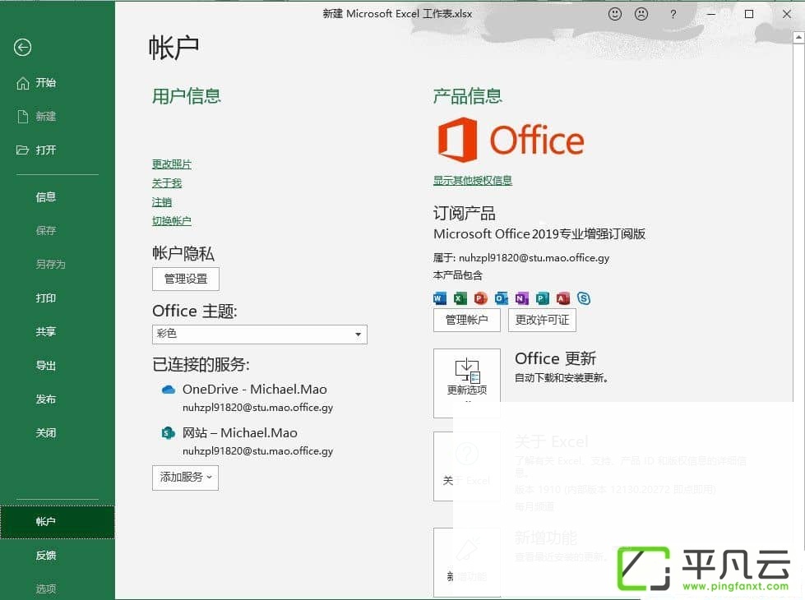Select 另存为 in the sidebar
This screenshot has width=805, height=600.
coord(50,265)
